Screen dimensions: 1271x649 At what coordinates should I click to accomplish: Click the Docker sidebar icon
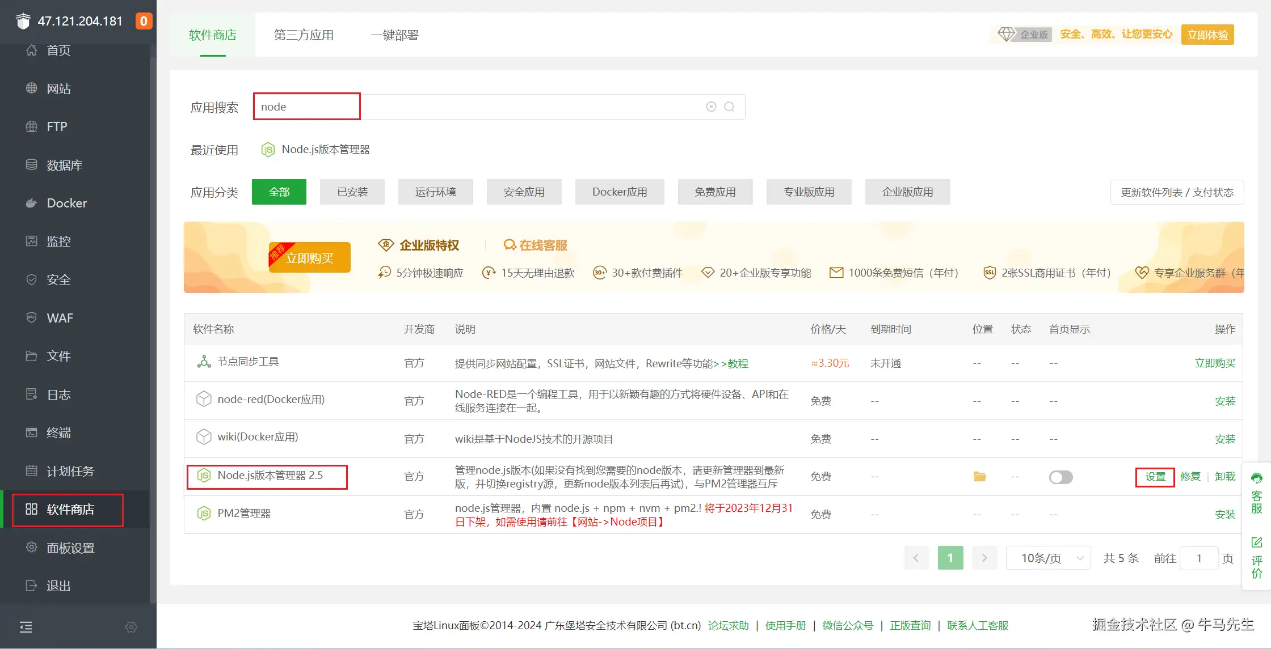[32, 203]
